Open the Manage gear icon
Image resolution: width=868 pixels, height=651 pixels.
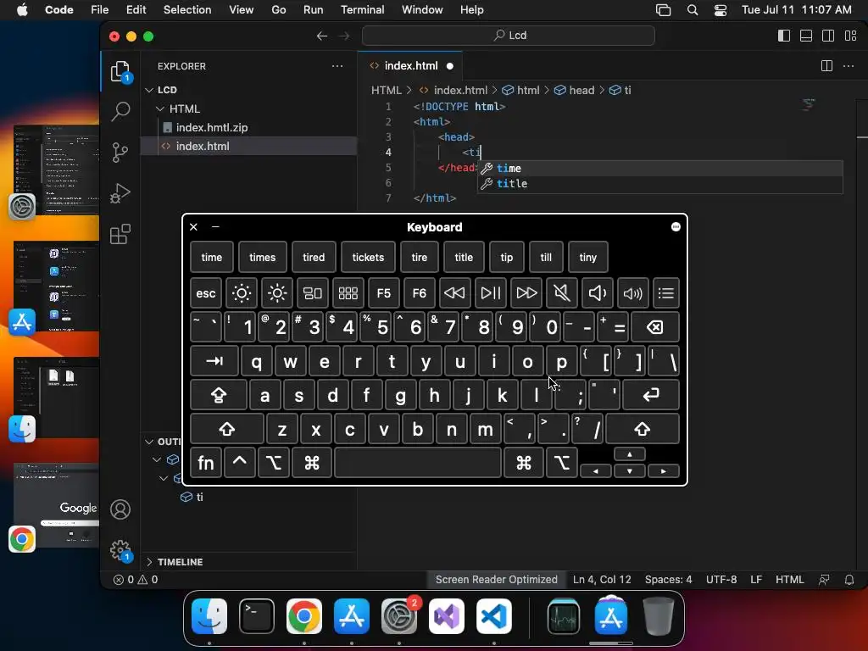pyautogui.click(x=120, y=551)
